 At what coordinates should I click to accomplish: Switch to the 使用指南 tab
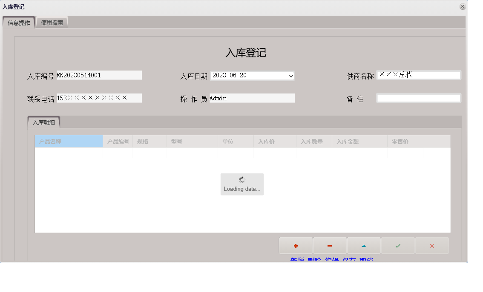coord(52,22)
